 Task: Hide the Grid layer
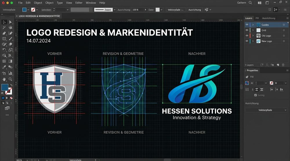tap(247, 30)
